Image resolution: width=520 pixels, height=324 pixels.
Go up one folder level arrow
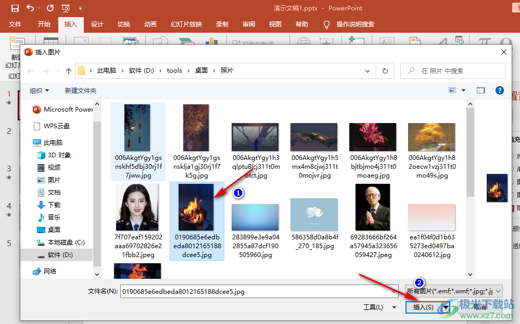pos(69,71)
